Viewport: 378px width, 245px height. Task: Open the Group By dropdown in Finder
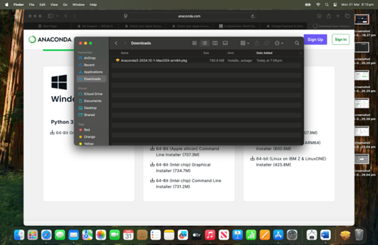point(245,43)
